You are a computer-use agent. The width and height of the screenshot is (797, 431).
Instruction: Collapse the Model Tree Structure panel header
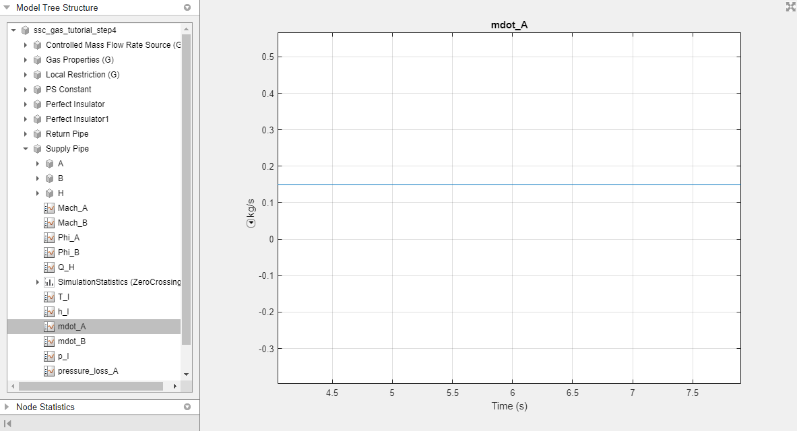[x=7, y=7]
